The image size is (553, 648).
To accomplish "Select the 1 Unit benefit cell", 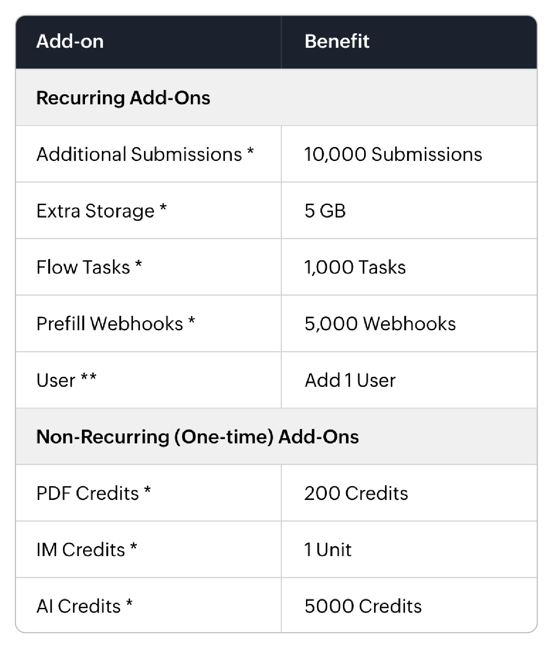I will [x=328, y=550].
